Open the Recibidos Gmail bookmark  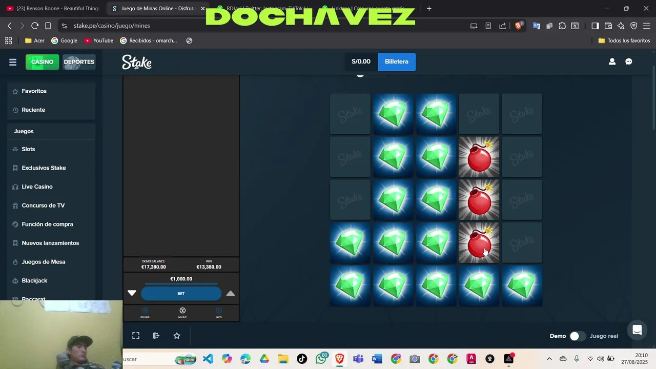(149, 40)
